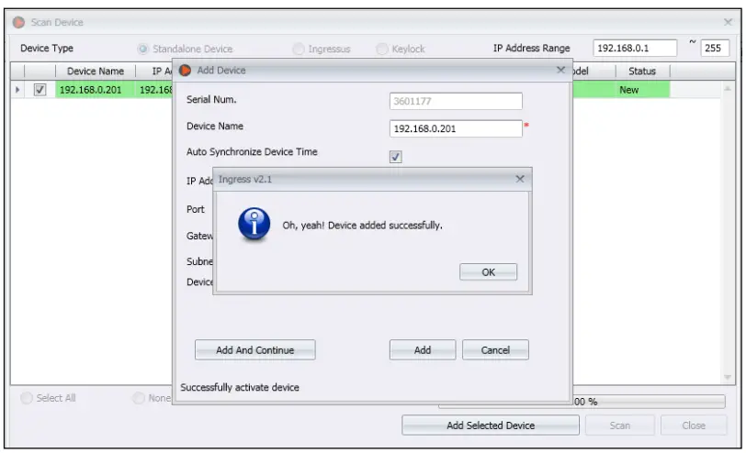Close the Add Device dialog

click(x=561, y=71)
